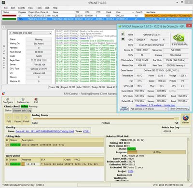The image size is (193, 188).
Task: Sort HFM grid by the Core column header
Action: [x=118, y=12]
